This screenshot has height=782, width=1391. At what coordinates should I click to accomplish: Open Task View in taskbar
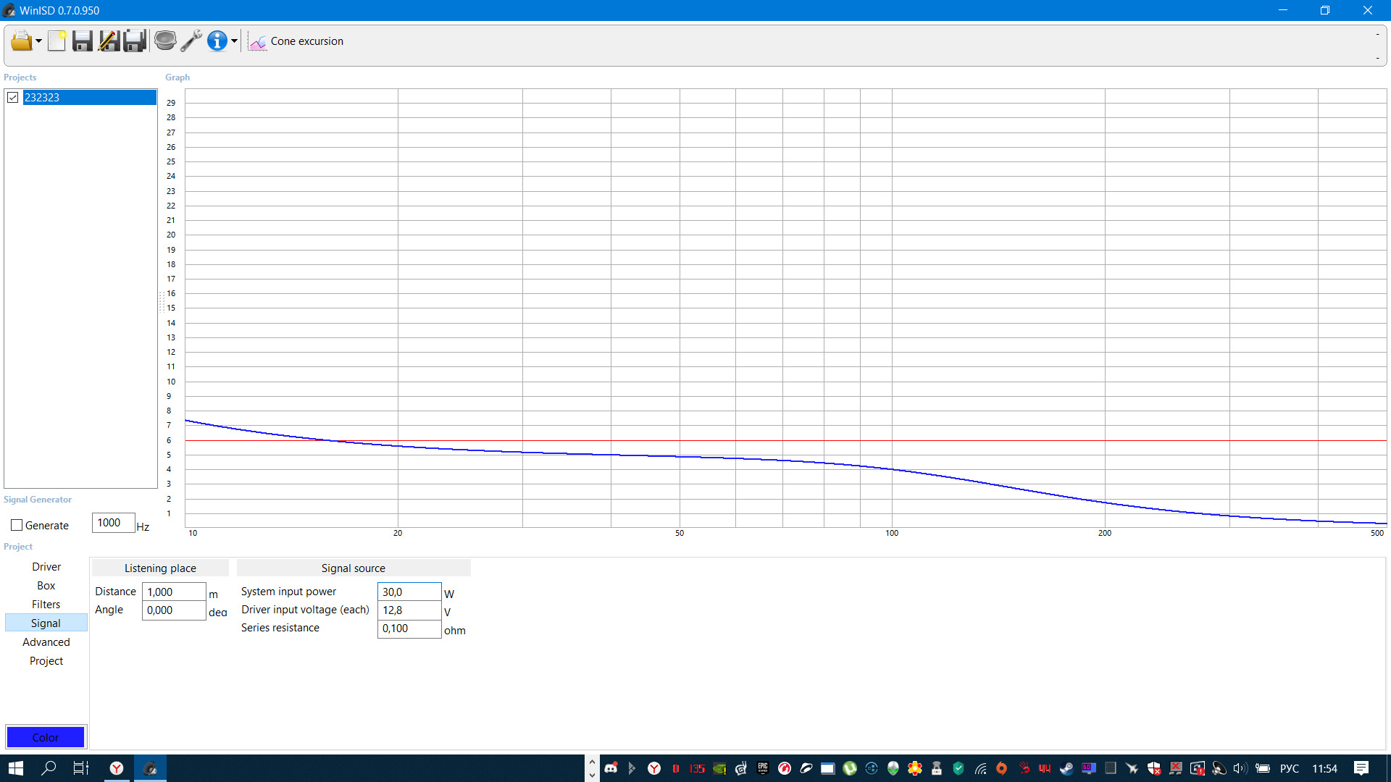[81, 768]
